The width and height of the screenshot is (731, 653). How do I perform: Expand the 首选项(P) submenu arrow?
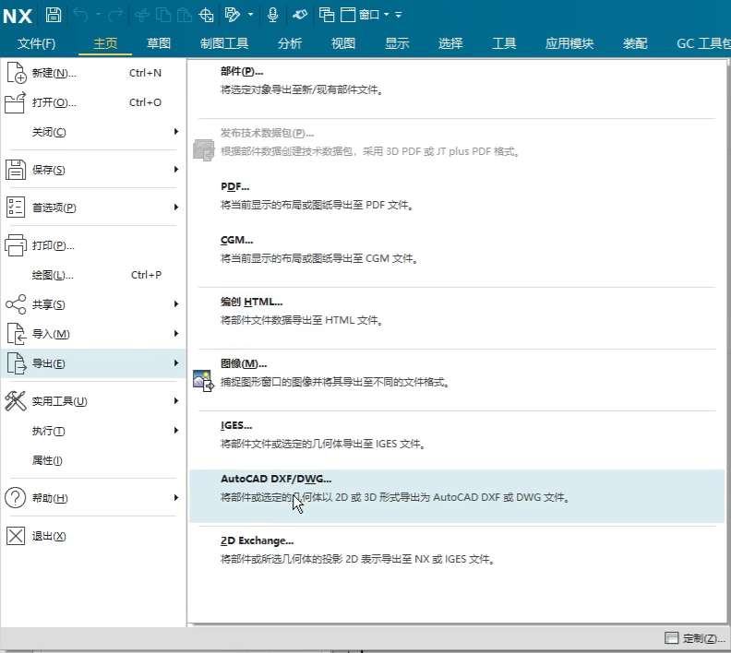click(176, 208)
